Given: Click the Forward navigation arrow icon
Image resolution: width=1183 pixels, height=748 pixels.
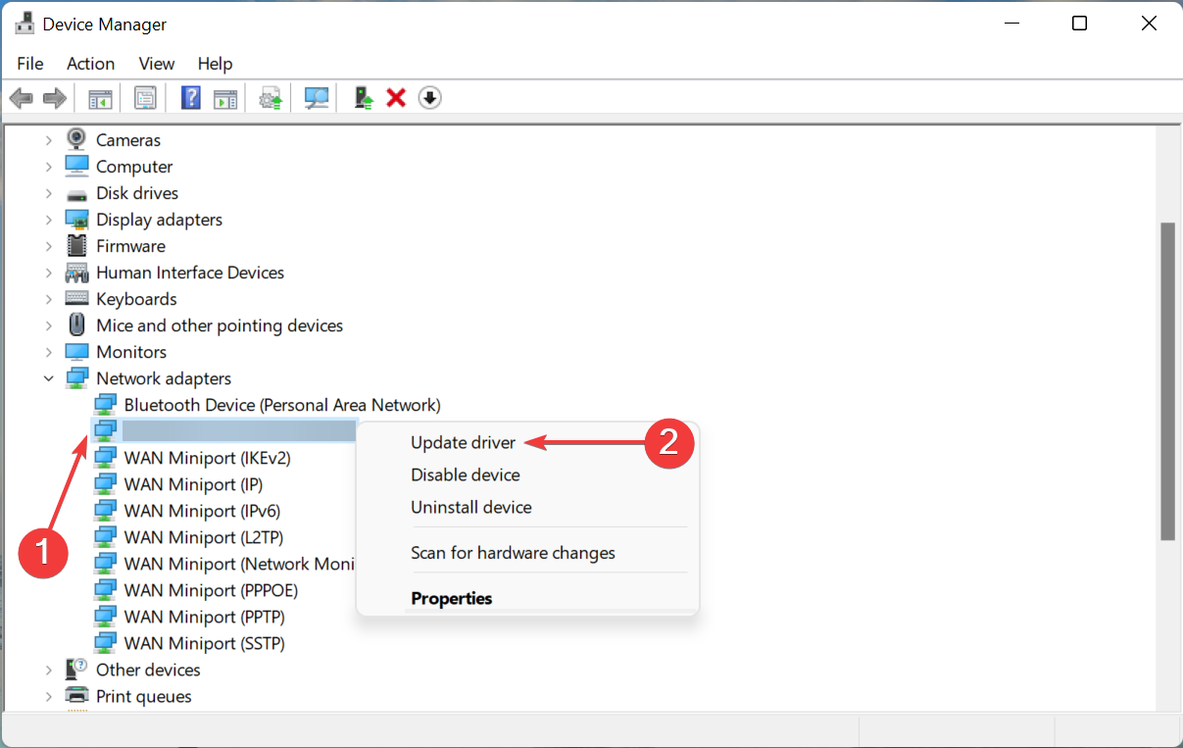Looking at the screenshot, I should click(54, 97).
